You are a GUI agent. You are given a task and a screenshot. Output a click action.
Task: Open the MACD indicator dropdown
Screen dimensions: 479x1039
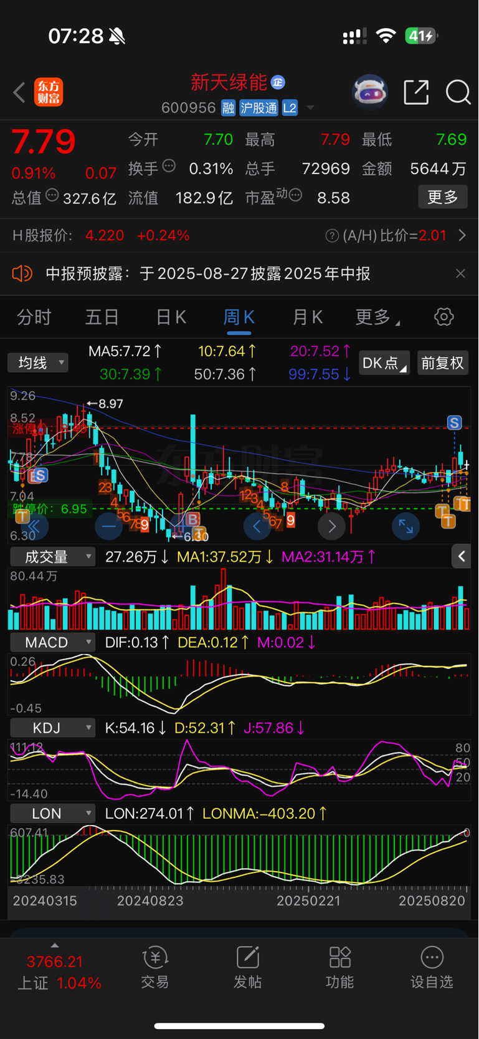pos(53,642)
